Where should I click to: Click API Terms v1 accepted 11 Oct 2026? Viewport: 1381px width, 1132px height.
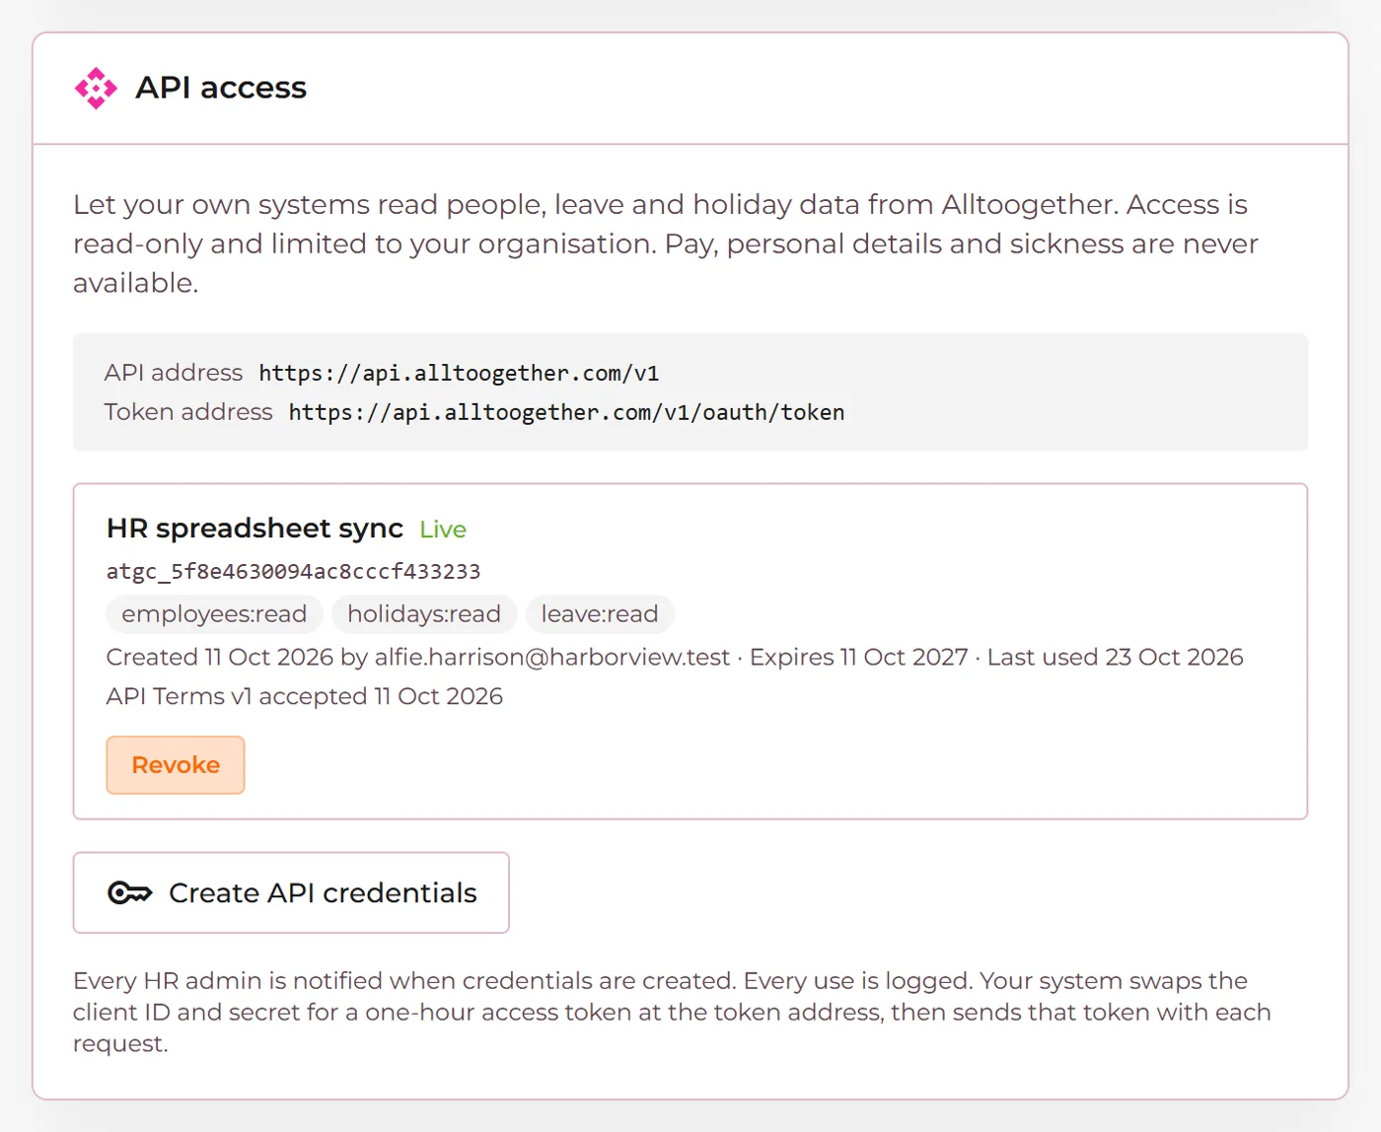[305, 696]
